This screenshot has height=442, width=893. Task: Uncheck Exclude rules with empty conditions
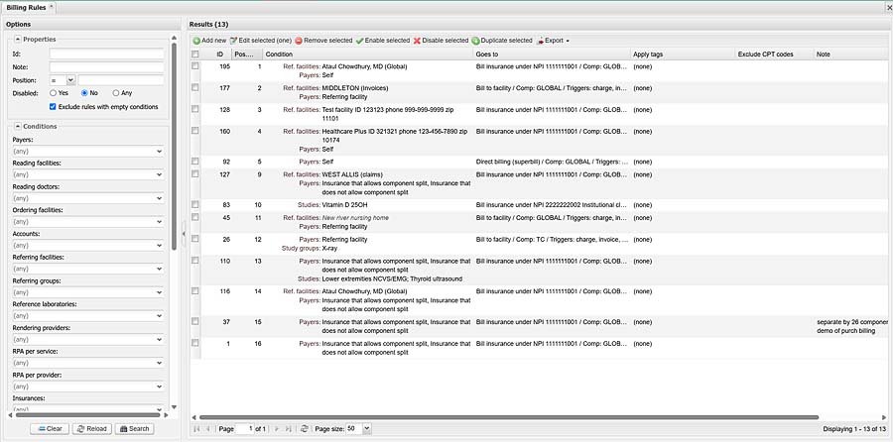point(54,106)
